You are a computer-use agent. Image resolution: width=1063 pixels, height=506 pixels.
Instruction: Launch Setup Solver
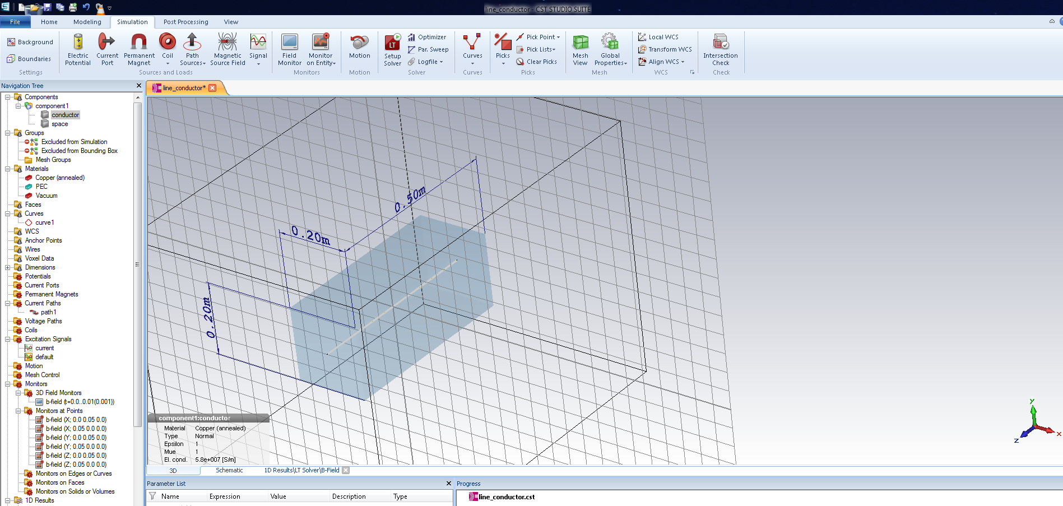(x=393, y=49)
